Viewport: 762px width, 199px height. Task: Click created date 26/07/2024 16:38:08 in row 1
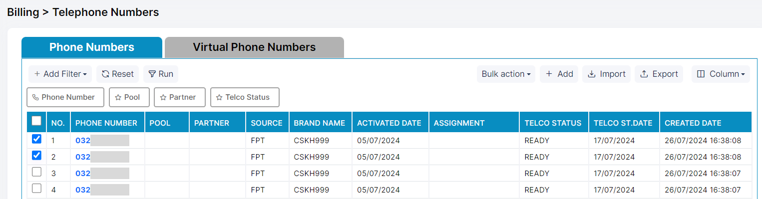(703, 141)
